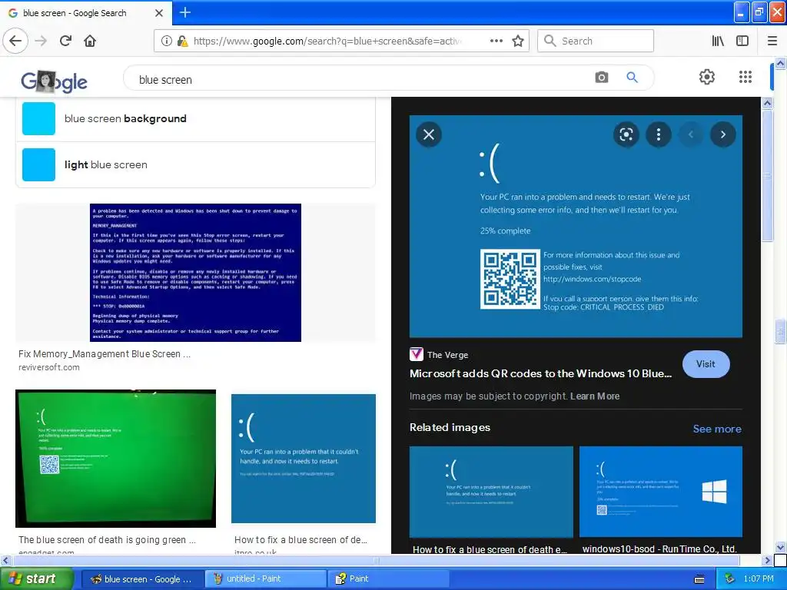Image resolution: width=787 pixels, height=590 pixels.
Task: Open page actions three-dot menu in address bar
Action: point(496,41)
